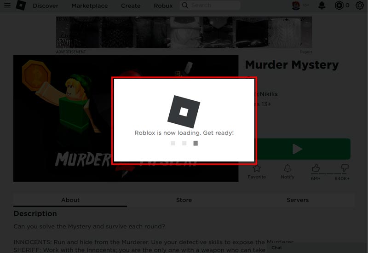
Task: Open the user avatar profile
Action: coord(296,6)
